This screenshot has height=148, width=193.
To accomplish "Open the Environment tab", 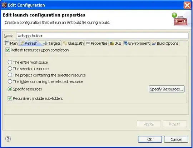I will pyautogui.click(x=137, y=43).
